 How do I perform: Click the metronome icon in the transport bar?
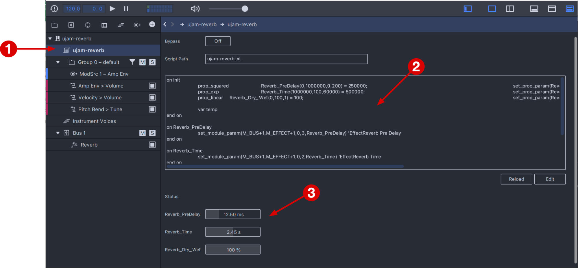[x=54, y=9]
